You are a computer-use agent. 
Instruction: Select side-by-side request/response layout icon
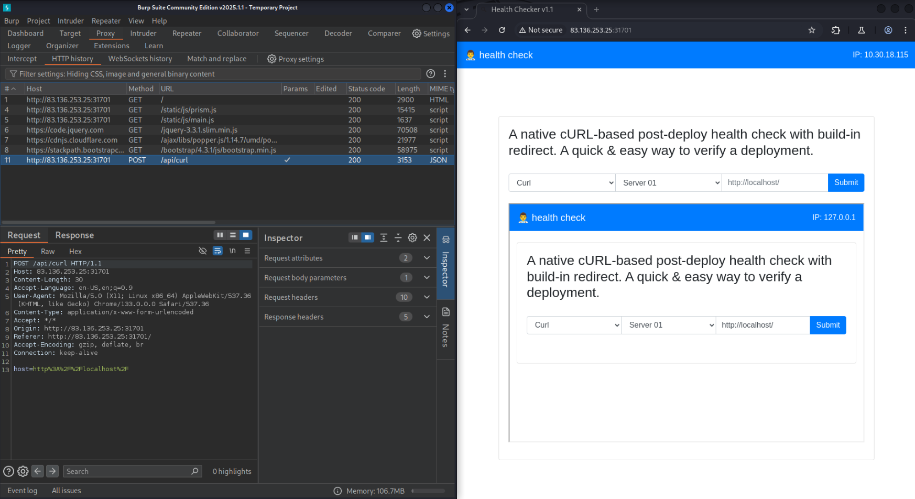tap(220, 235)
